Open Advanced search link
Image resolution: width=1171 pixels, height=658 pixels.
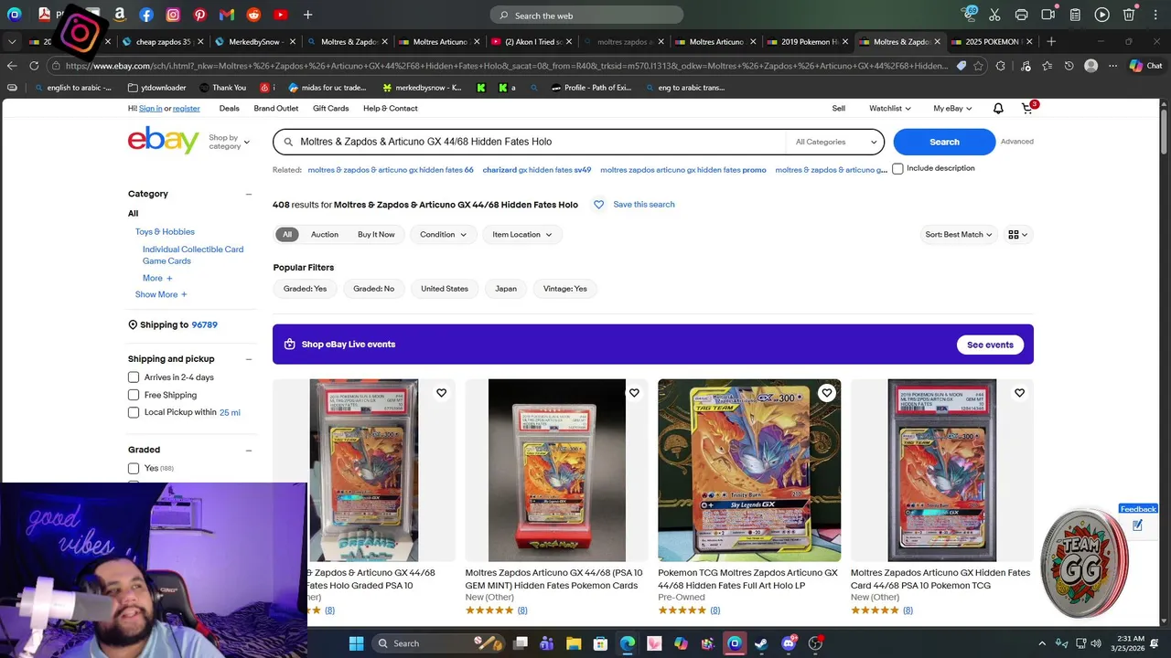click(1017, 142)
